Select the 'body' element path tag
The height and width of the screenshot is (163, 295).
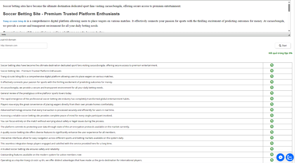(x=4, y=34)
